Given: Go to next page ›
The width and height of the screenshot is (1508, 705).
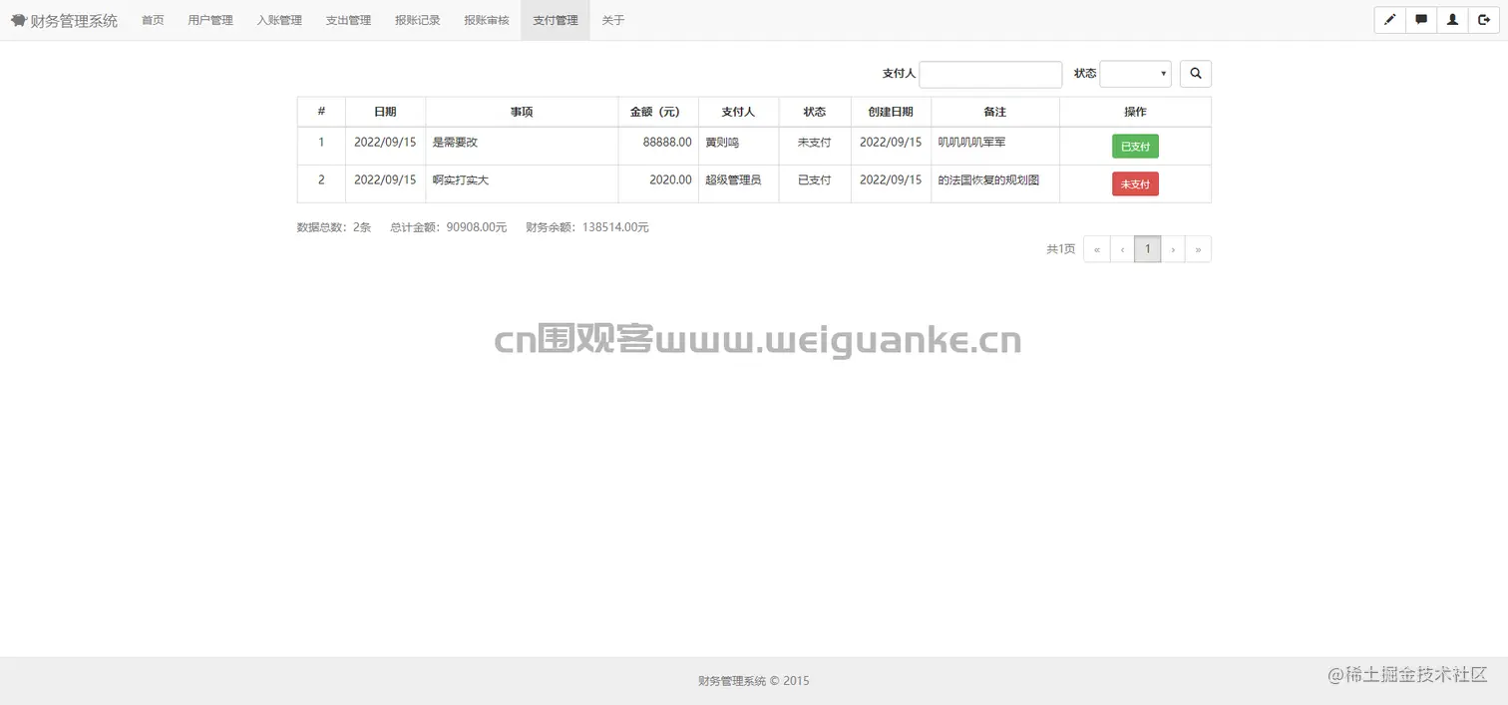Looking at the screenshot, I should pyautogui.click(x=1173, y=249).
